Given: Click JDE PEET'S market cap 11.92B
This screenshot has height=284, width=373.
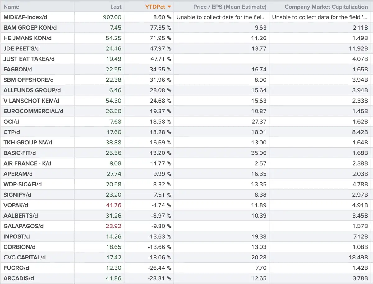Looking at the screenshot, I should click(x=358, y=48).
